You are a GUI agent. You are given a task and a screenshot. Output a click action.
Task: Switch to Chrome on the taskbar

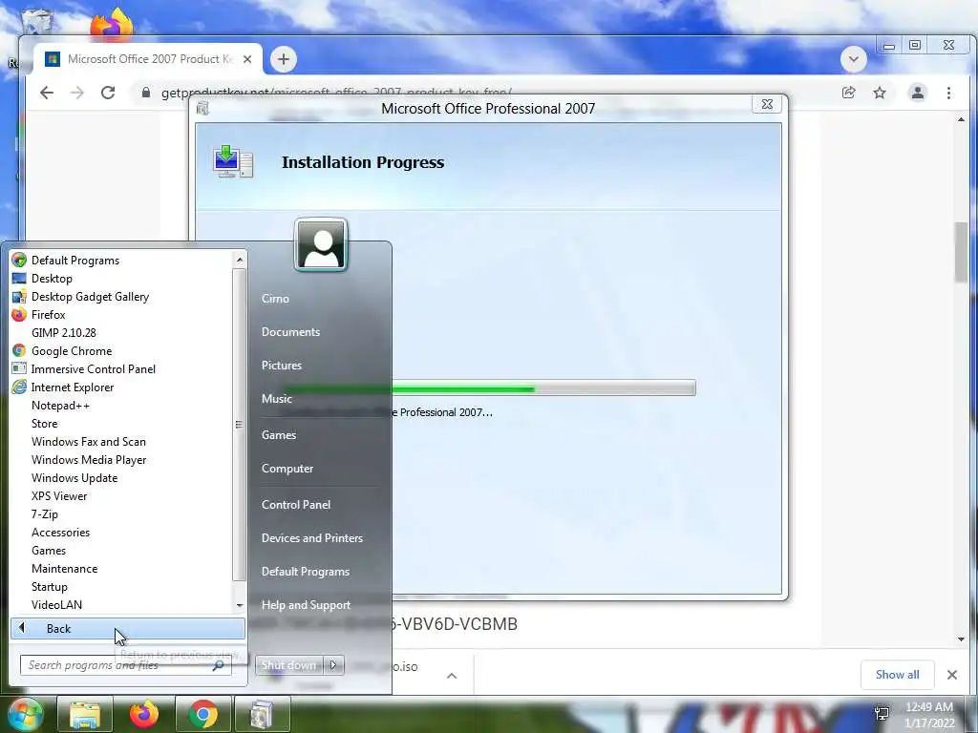point(203,714)
